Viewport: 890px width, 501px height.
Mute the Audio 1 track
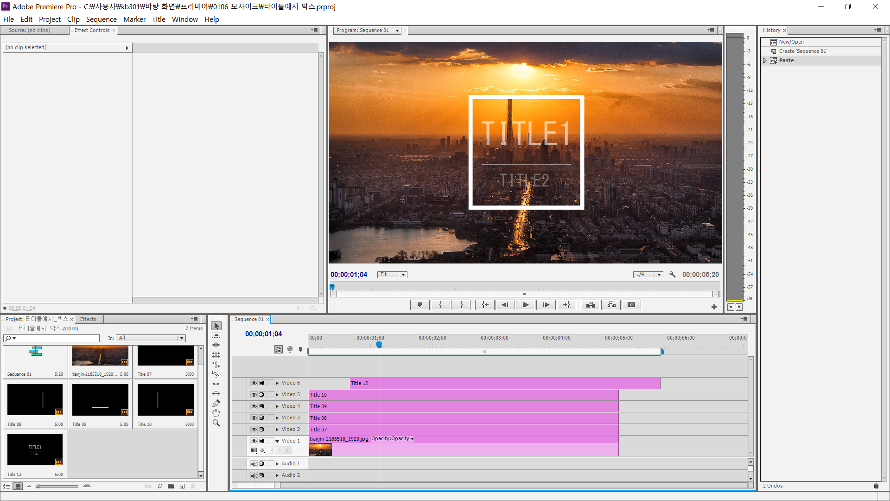click(254, 464)
